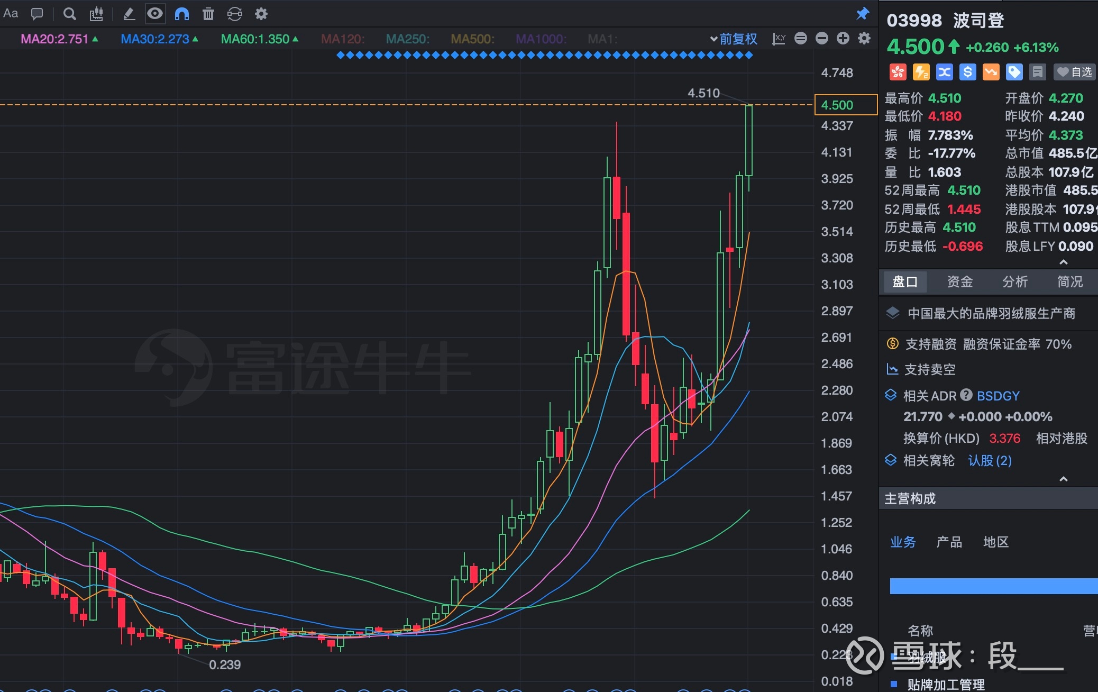Click the 4.510 high price chart label
The height and width of the screenshot is (692, 1098).
click(703, 93)
